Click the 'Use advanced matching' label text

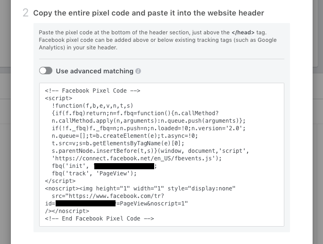point(95,71)
